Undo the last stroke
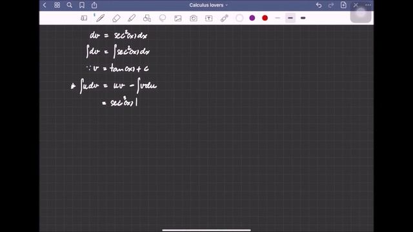This screenshot has height=232, width=413. (319, 5)
